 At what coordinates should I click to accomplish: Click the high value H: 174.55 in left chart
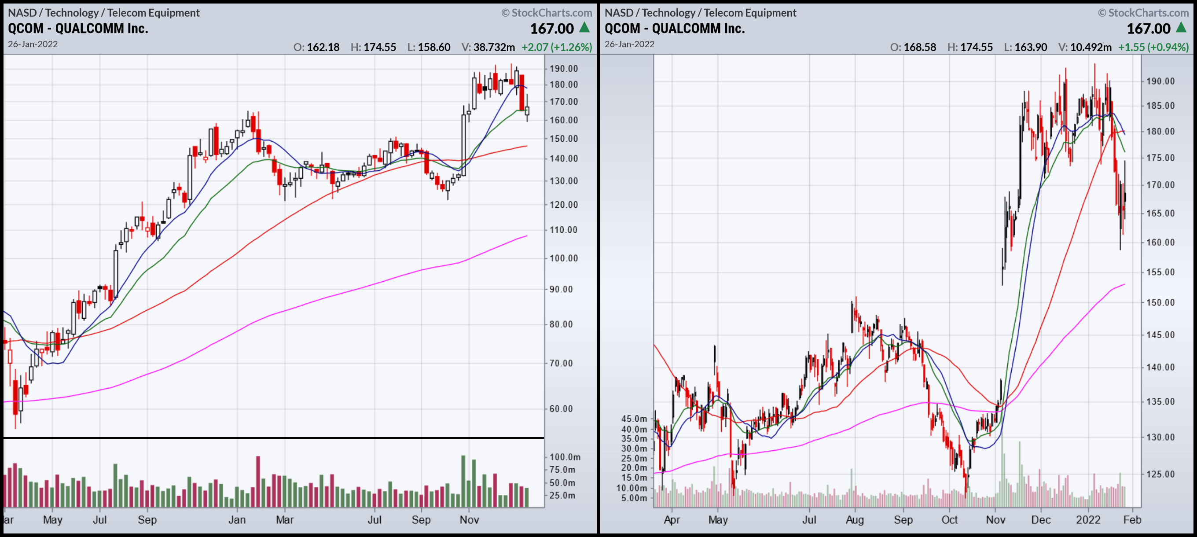[373, 47]
